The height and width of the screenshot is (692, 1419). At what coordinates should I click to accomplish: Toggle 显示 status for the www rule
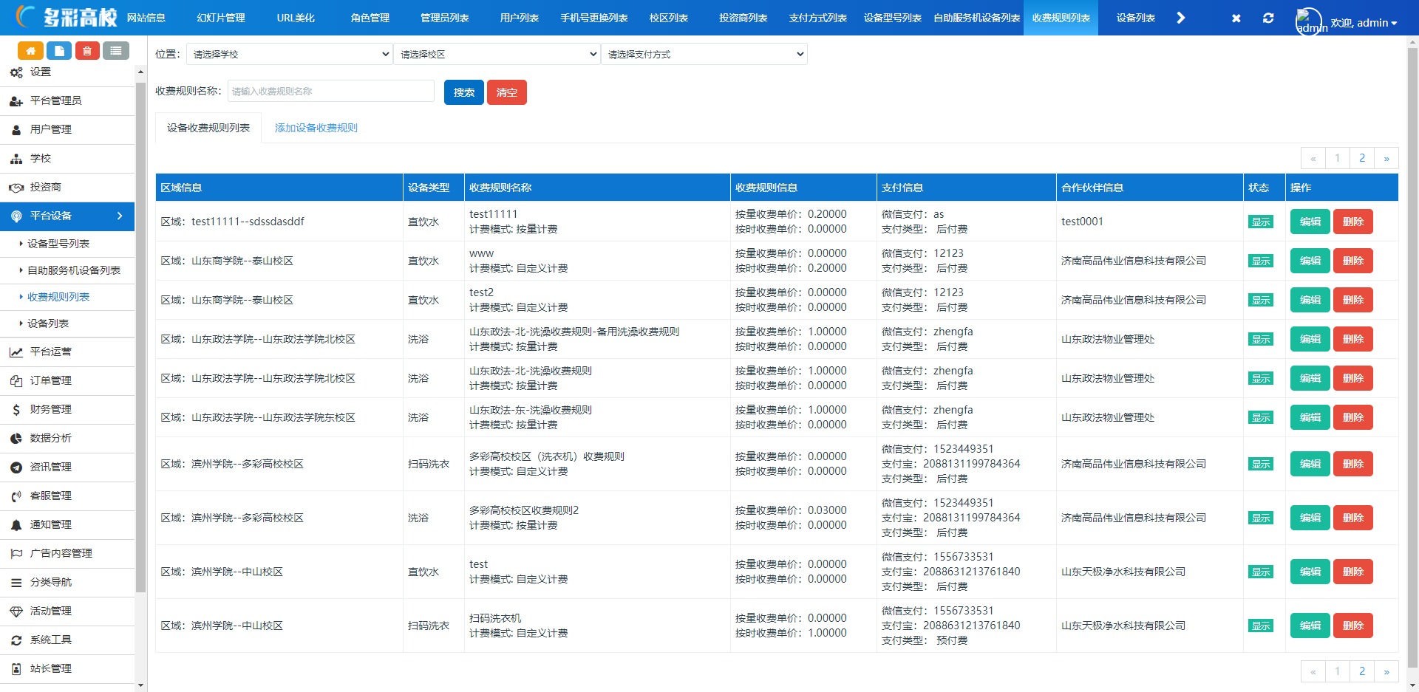pos(1261,261)
